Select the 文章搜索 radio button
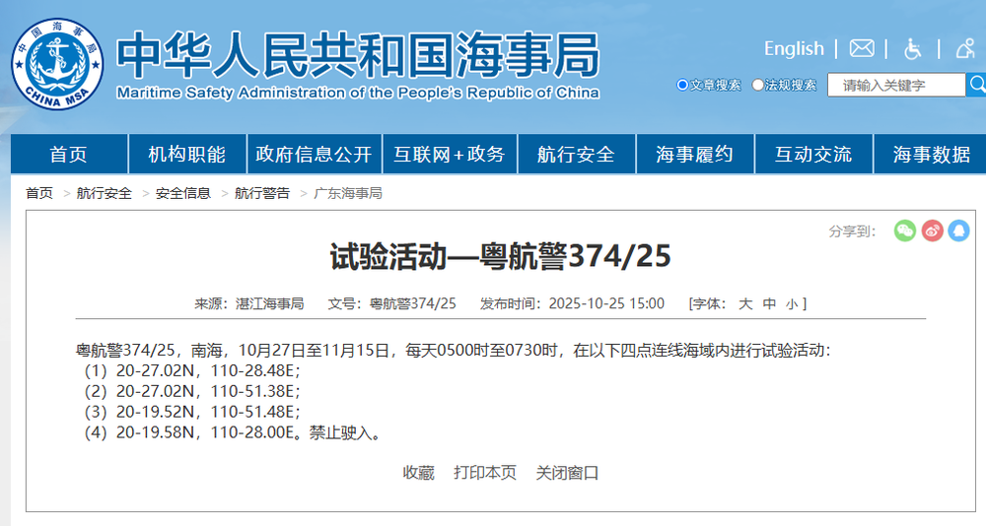This screenshot has width=986, height=526. point(682,85)
